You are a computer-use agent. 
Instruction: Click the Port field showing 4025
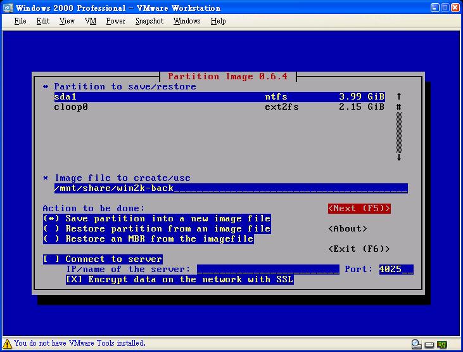[x=396, y=269]
